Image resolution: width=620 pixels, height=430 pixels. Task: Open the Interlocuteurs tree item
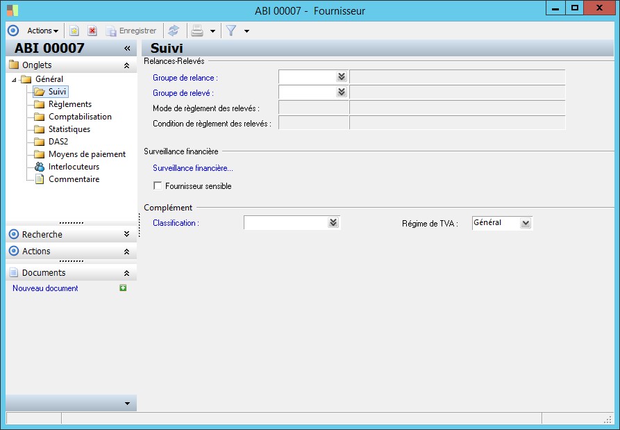pyautogui.click(x=74, y=167)
